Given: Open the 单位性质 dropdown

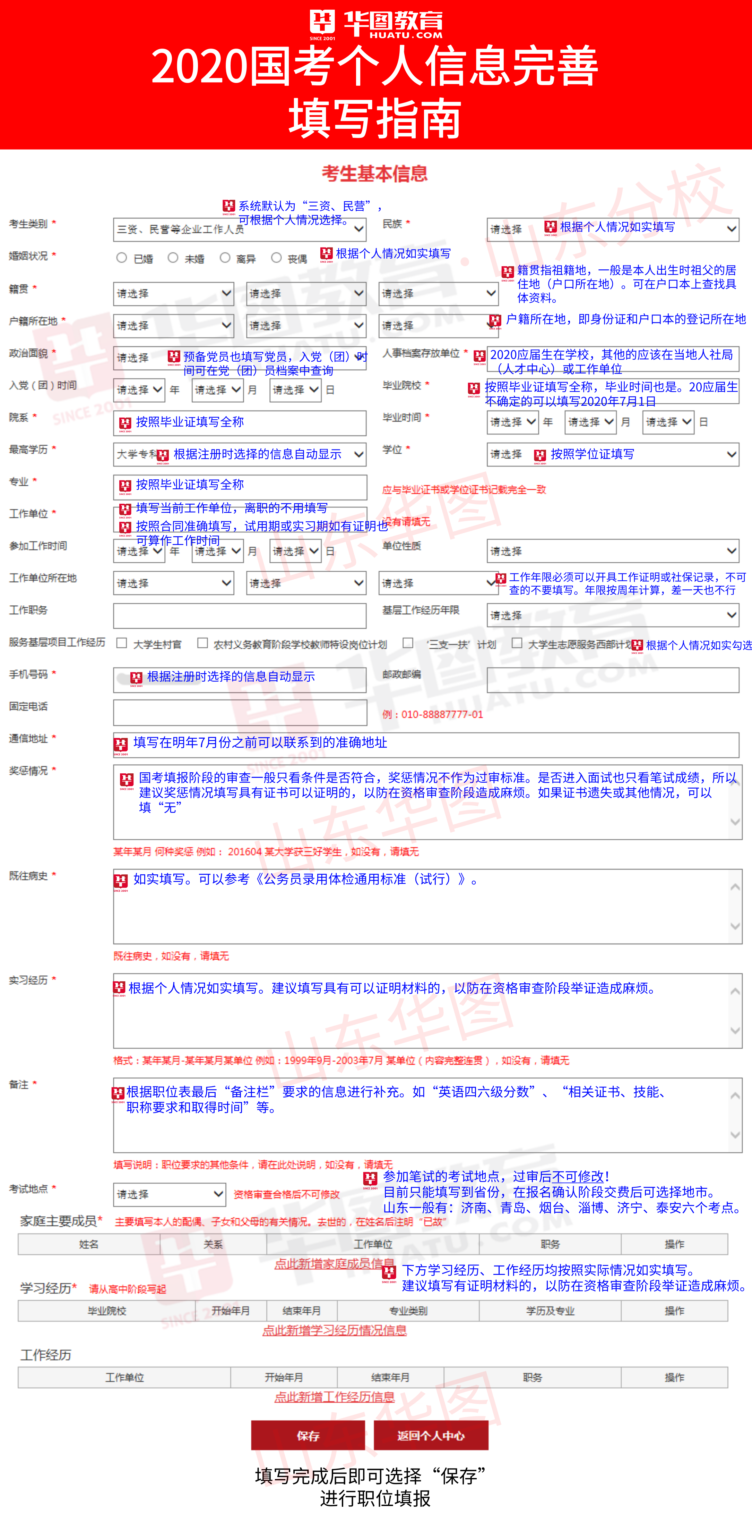Looking at the screenshot, I should (x=612, y=551).
